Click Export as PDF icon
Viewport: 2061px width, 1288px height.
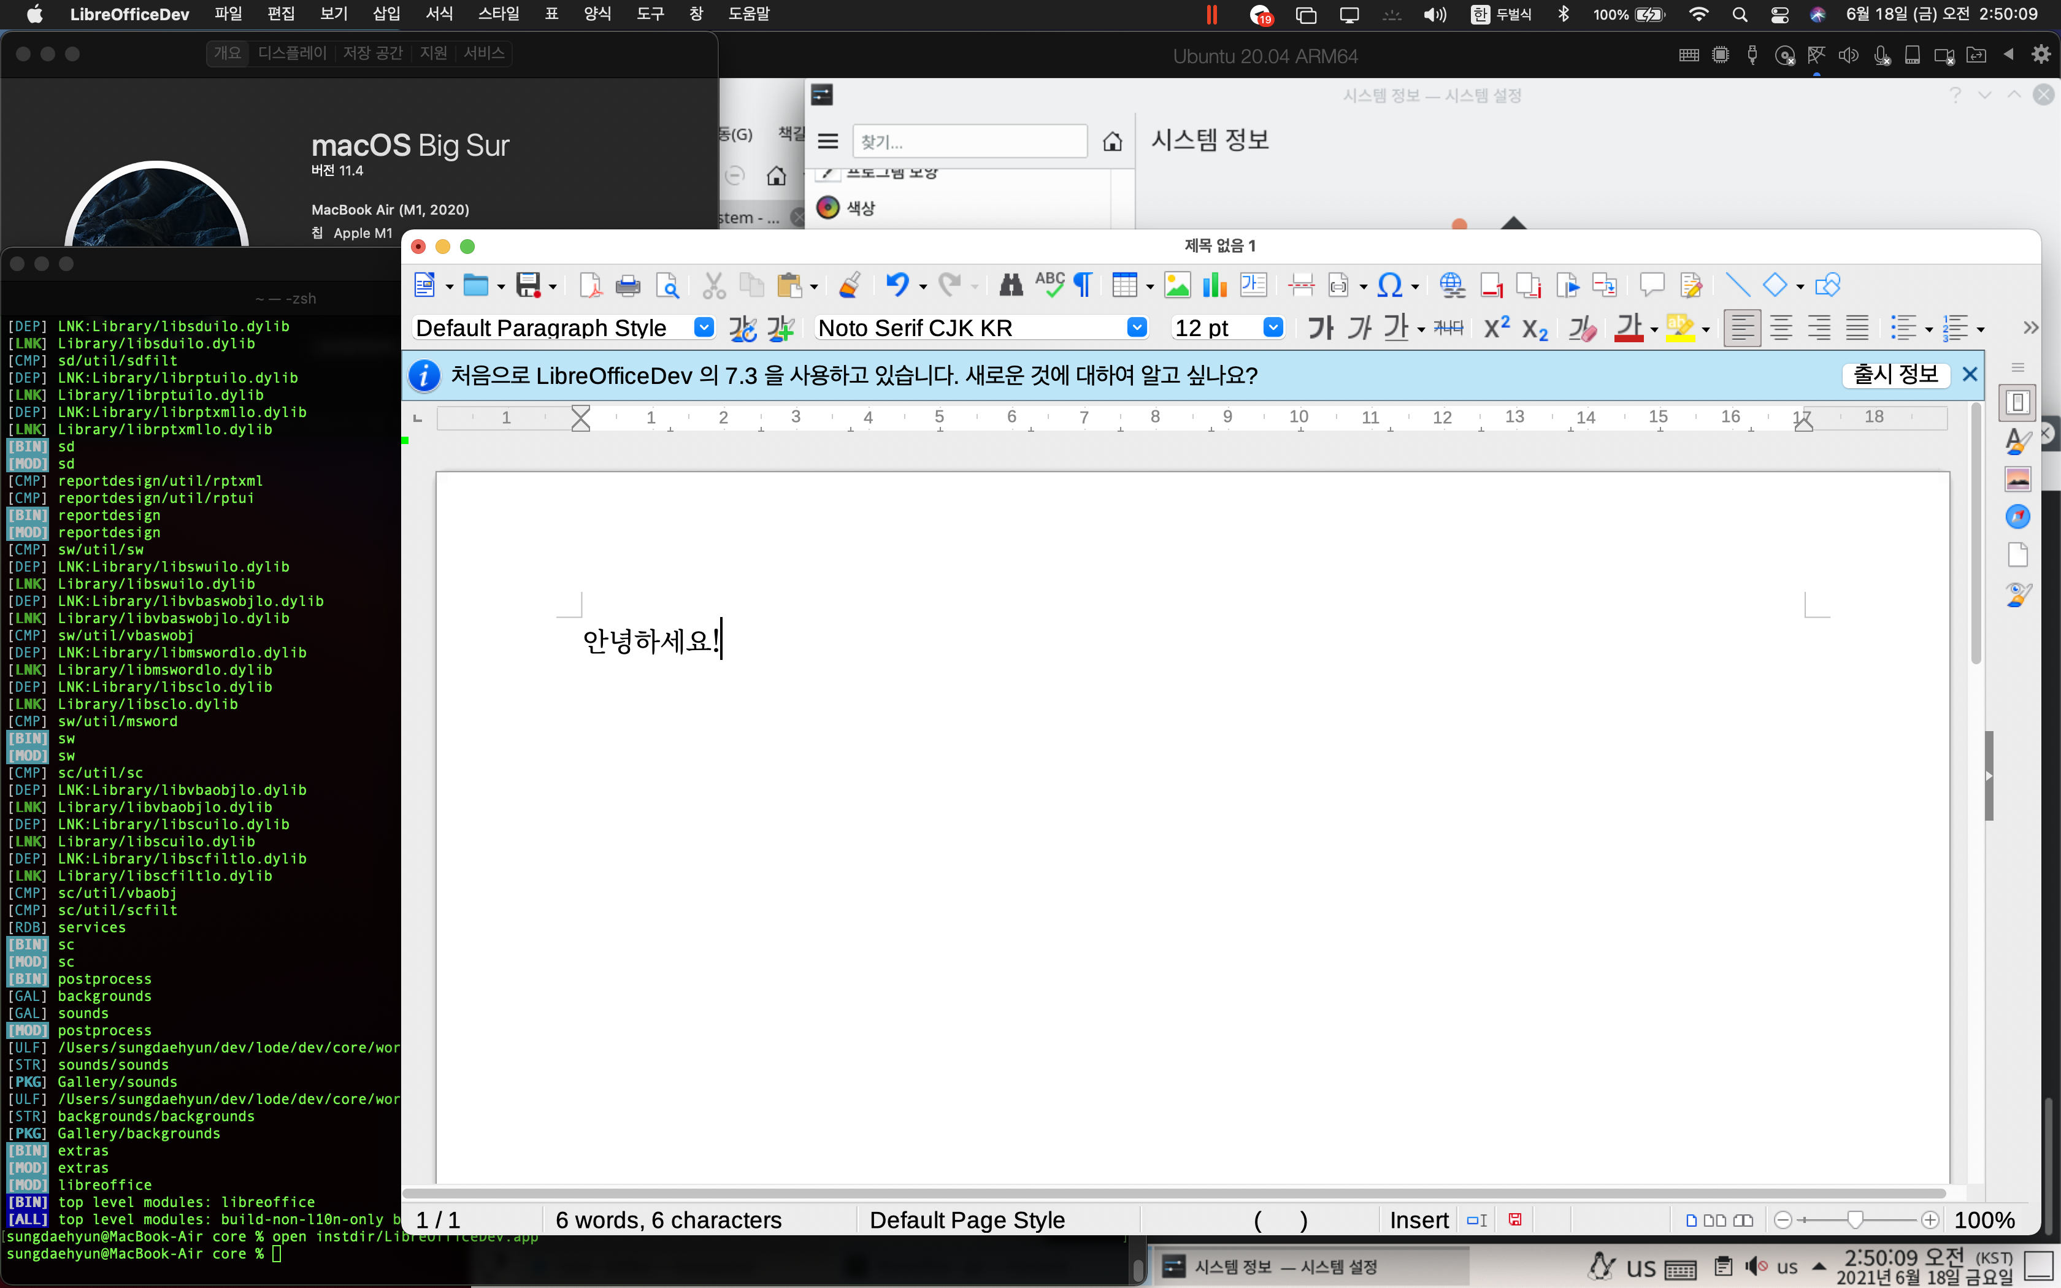[589, 285]
